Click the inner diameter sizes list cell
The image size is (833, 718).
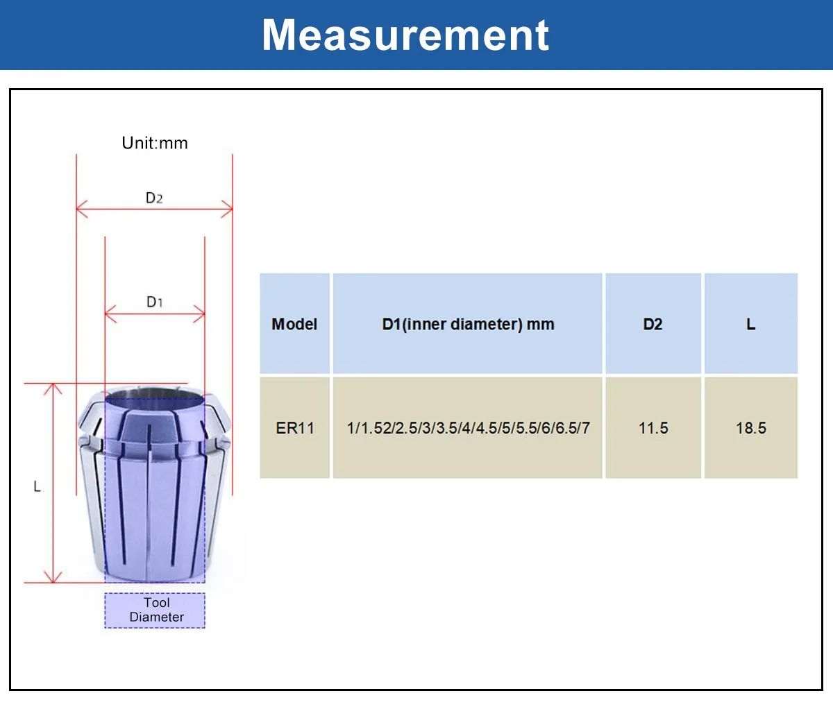coord(468,428)
